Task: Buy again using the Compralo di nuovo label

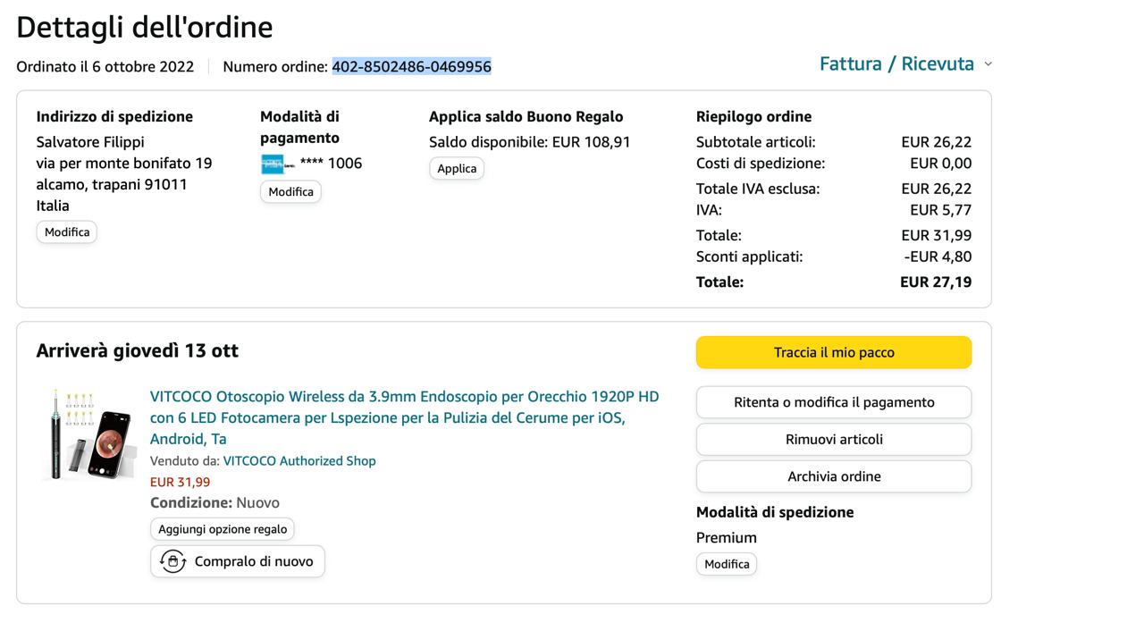Action: 254,561
